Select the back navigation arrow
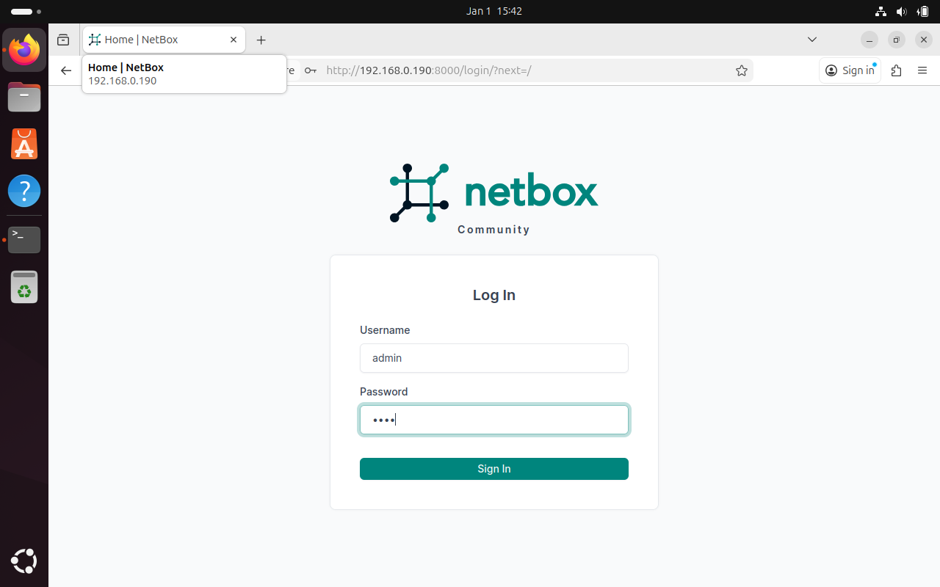 (x=66, y=70)
